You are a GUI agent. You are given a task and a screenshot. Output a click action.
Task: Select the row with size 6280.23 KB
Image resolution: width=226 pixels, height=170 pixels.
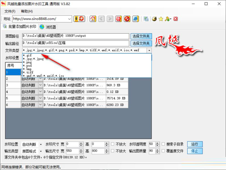pos(67,105)
